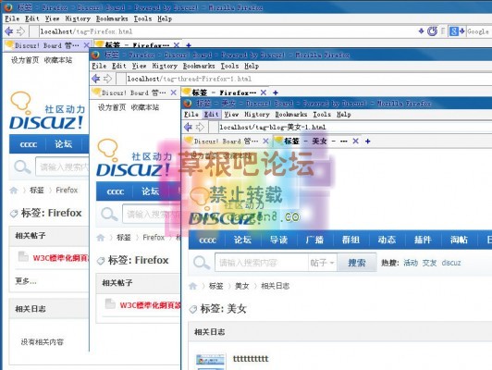Close Discuz! Board tab in middle window
The height and width of the screenshot is (370, 492).
click(x=173, y=92)
